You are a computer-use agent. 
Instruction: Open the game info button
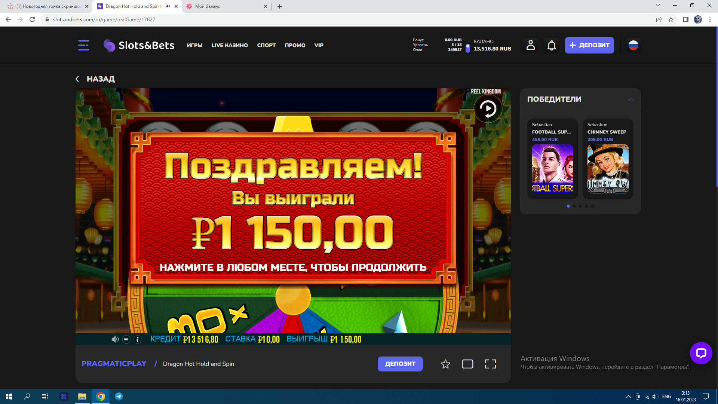(x=138, y=340)
